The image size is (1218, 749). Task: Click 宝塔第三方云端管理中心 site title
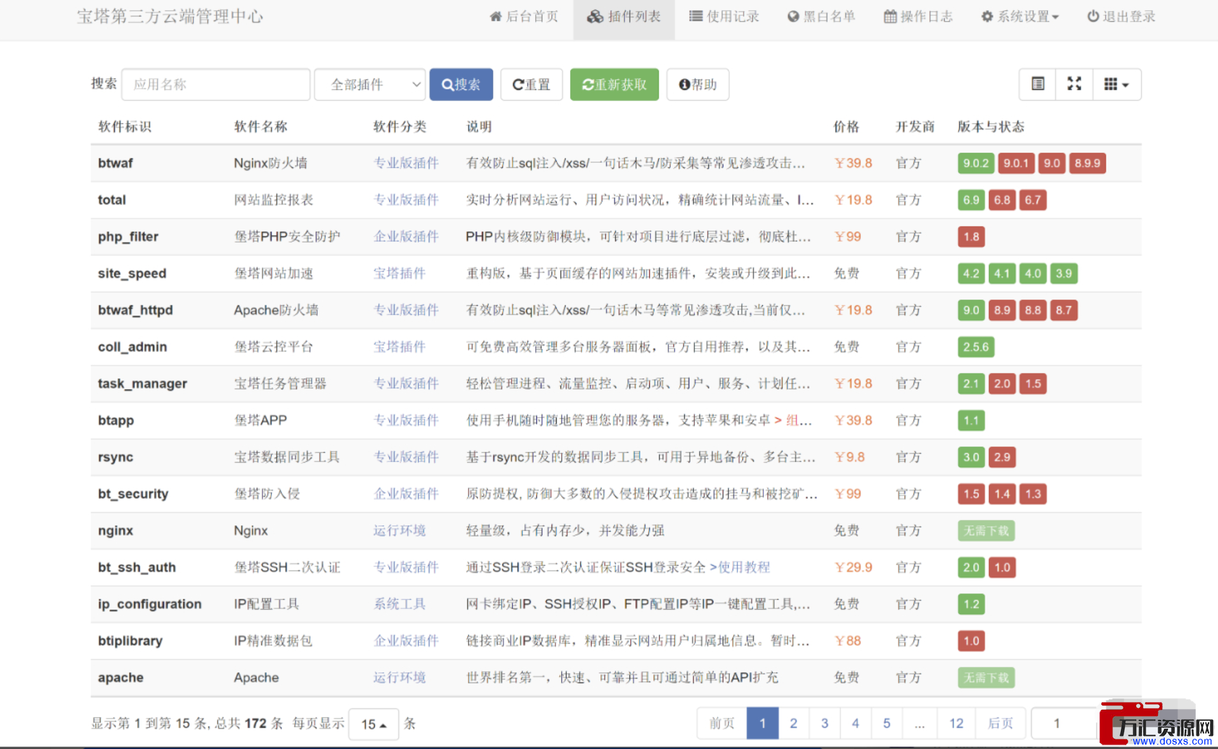(170, 16)
